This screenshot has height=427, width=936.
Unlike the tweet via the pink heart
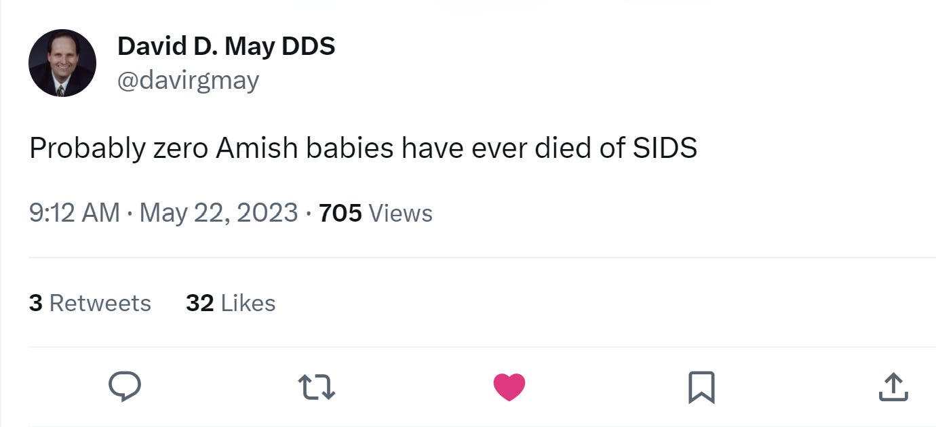point(509,387)
